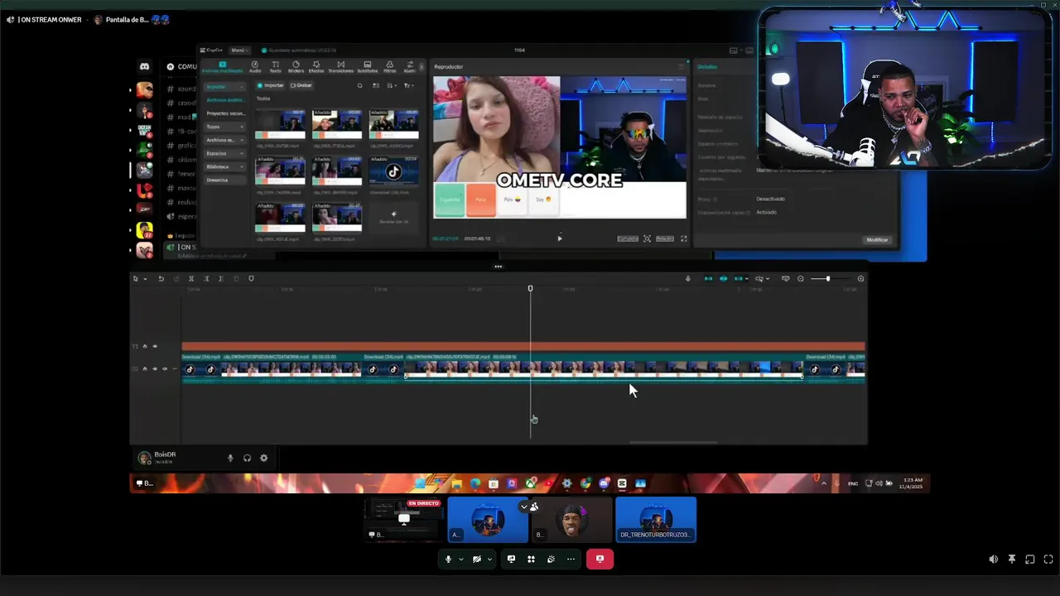
Task: Open microphone options arrow in call controls
Action: [x=461, y=559]
